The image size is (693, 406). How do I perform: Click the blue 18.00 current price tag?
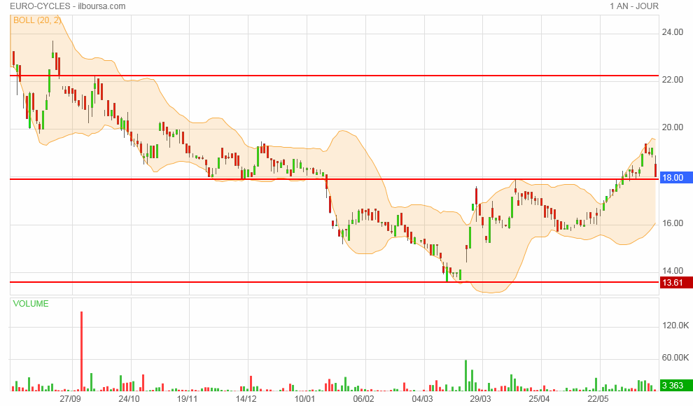coord(676,178)
